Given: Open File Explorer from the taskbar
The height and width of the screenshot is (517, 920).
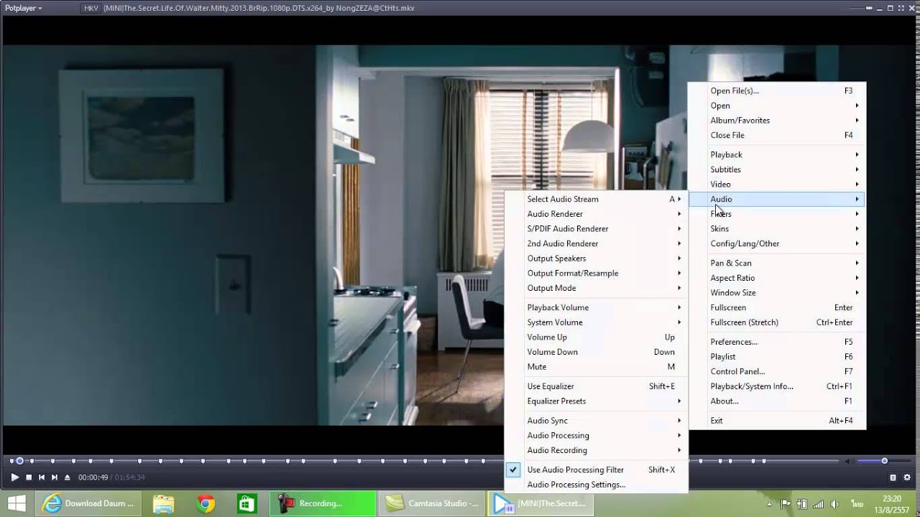Looking at the screenshot, I should pyautogui.click(x=164, y=503).
